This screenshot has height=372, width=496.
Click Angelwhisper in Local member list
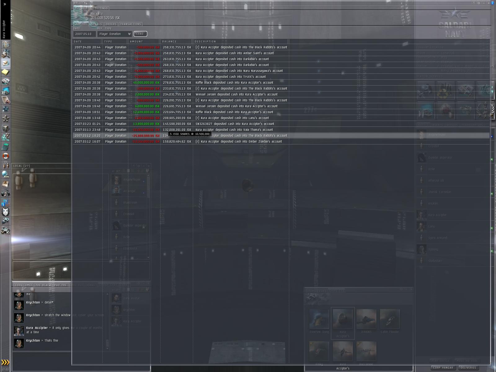[129, 180]
